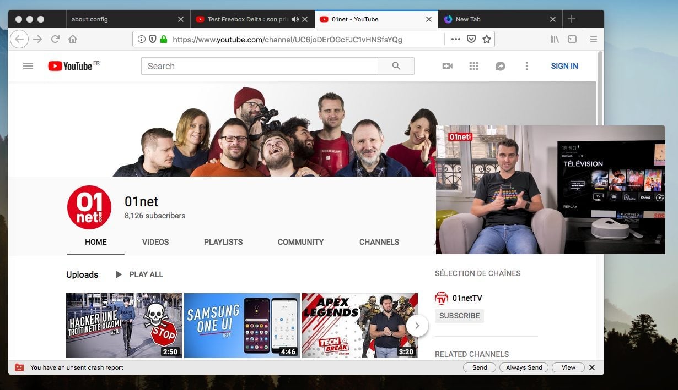Go back to the previous page

19,39
